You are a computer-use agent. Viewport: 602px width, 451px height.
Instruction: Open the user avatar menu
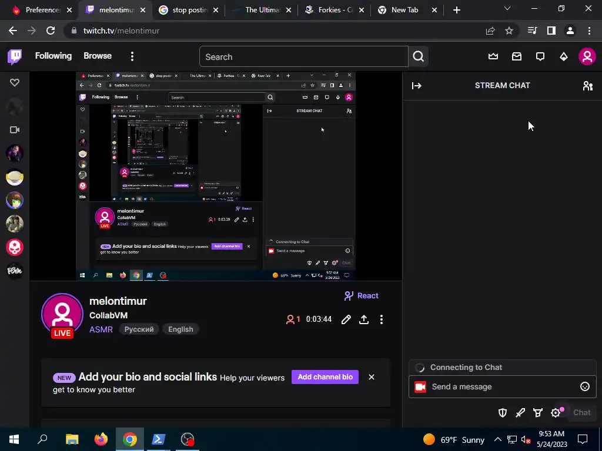click(x=587, y=57)
